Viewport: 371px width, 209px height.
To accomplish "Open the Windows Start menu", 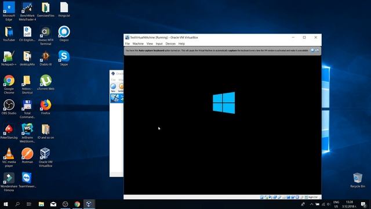I will coord(6,204).
